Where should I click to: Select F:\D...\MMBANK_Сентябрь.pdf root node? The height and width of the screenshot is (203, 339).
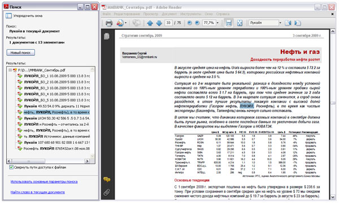click(x=41, y=70)
